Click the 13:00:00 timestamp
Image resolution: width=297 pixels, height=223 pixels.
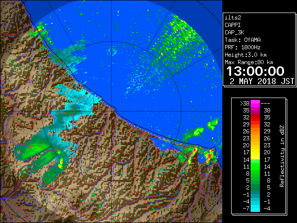pyautogui.click(x=255, y=71)
